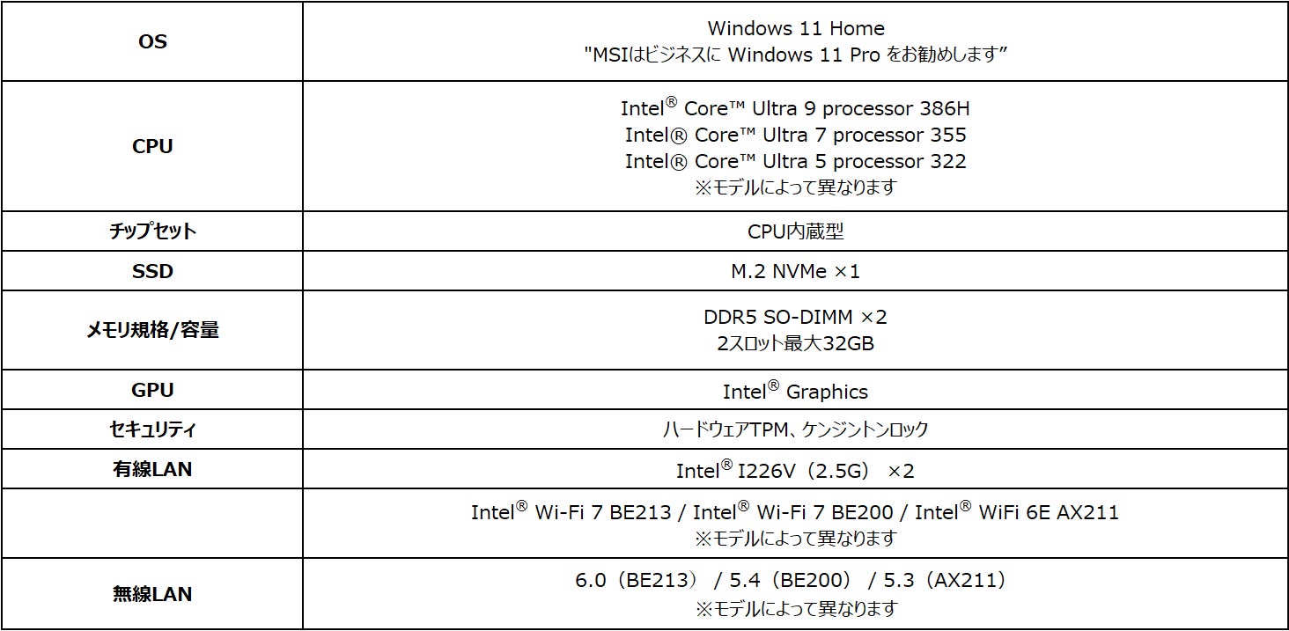The height and width of the screenshot is (631, 1289).
Task: Click the 2スロット最大32GB text
Action: (x=795, y=343)
